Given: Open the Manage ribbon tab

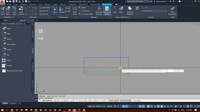Looking at the screenshot, I should click(x=47, y=4).
